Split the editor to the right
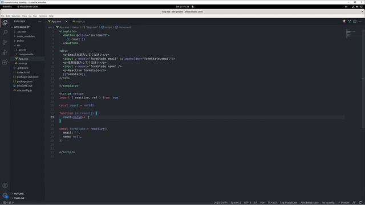 coord(355,22)
